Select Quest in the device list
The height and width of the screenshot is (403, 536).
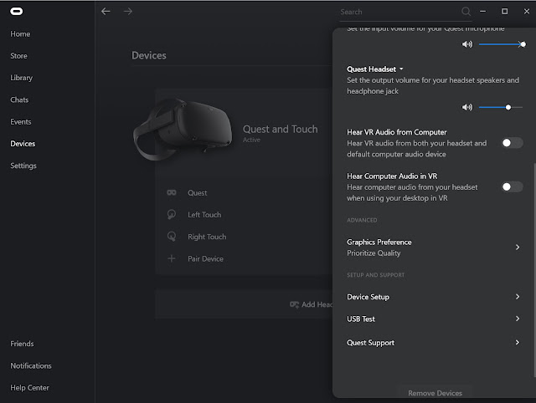pyautogui.click(x=198, y=193)
